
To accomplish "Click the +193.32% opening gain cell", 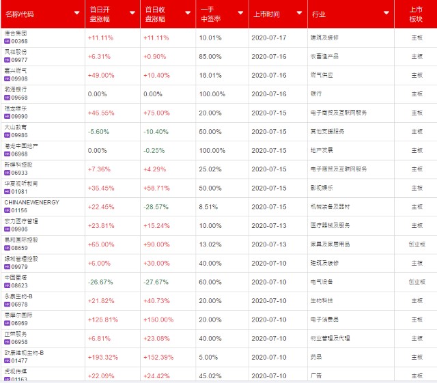I will coord(103,357).
